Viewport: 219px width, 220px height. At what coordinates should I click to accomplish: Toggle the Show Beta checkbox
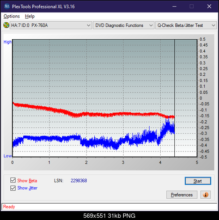pos(13,180)
